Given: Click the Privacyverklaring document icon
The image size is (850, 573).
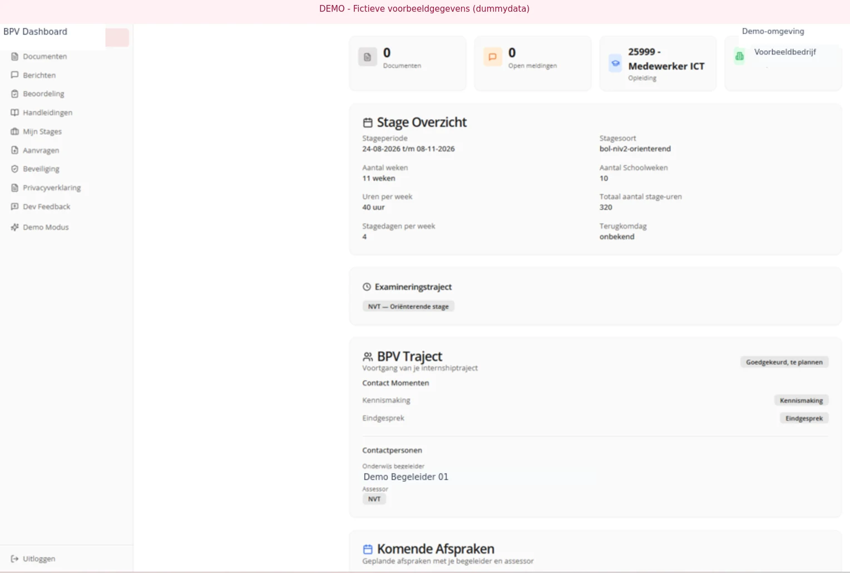Looking at the screenshot, I should coord(15,187).
